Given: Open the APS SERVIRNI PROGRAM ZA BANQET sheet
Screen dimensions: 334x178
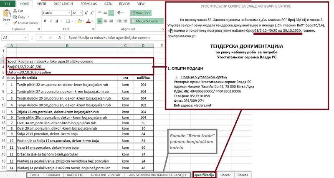Looking at the screenshot, I should tap(158, 175).
